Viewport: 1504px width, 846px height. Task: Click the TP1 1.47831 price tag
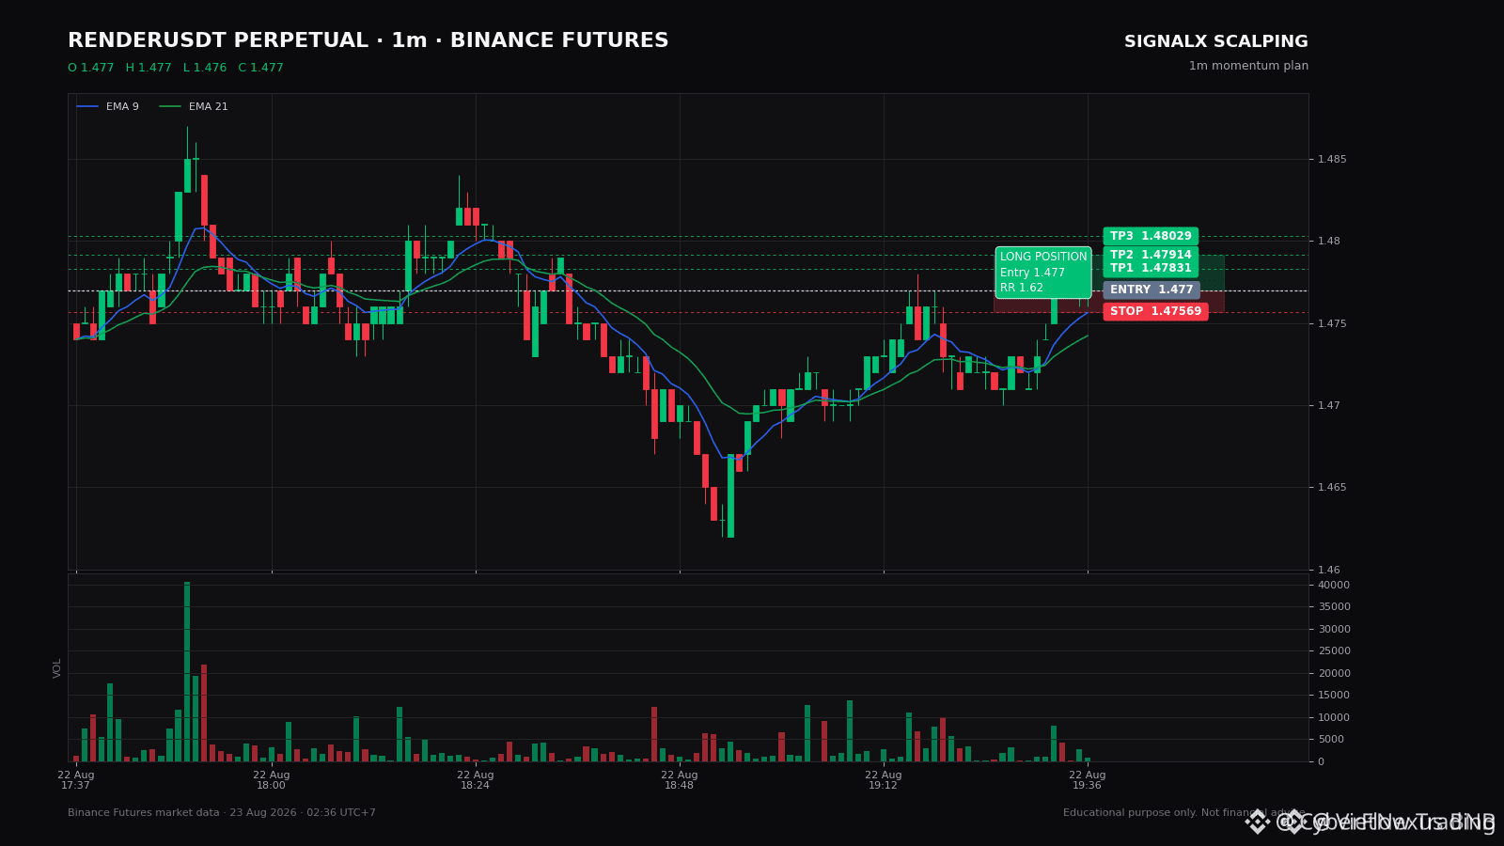click(1151, 268)
